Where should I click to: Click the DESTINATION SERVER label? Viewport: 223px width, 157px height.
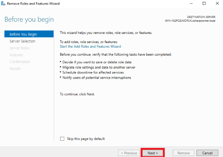point(201,17)
